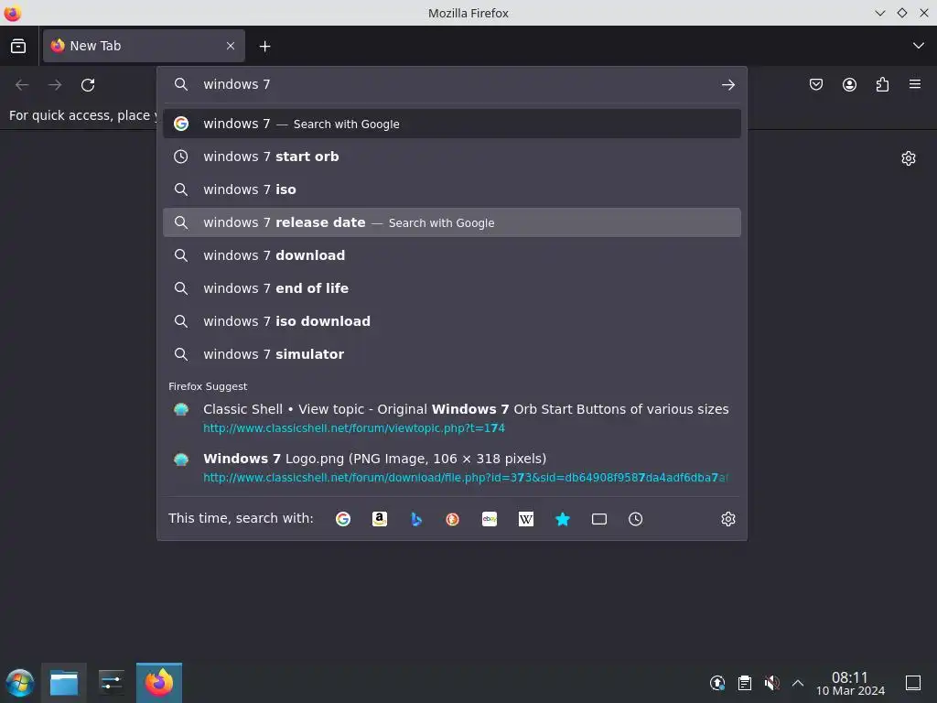
Task: Personalize New Tab gear icon
Action: coord(909,158)
